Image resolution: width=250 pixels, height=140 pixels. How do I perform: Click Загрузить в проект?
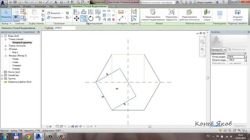pos(237,15)
